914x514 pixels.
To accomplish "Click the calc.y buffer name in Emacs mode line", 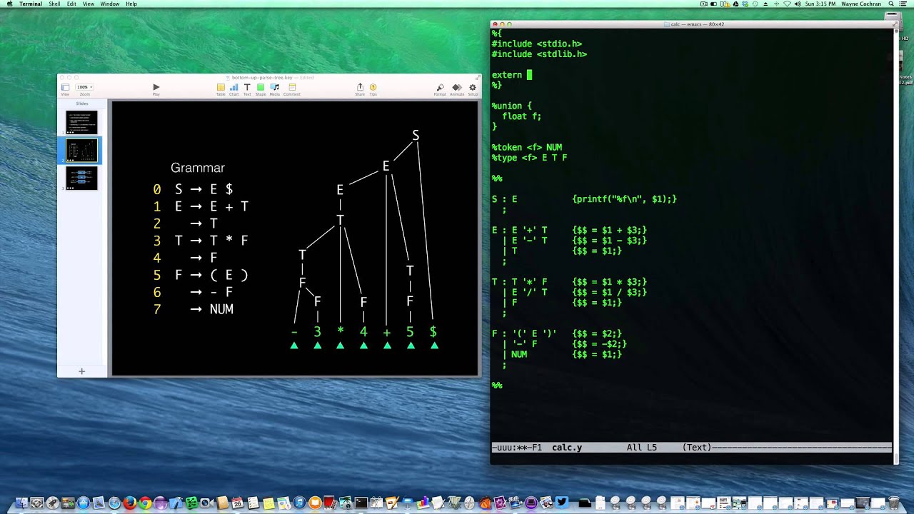I will (567, 448).
